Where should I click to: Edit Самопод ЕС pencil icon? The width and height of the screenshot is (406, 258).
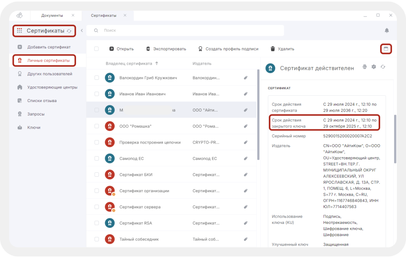pos(246,158)
